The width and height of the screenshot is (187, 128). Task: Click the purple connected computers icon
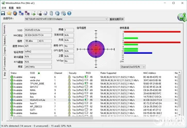(27, 13)
